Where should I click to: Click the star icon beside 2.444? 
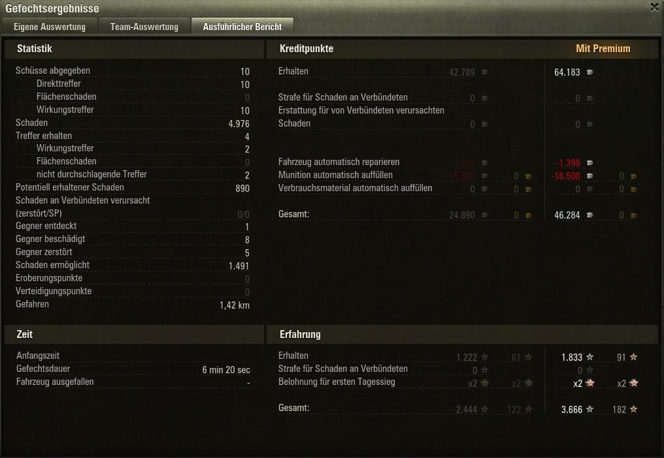(x=484, y=409)
